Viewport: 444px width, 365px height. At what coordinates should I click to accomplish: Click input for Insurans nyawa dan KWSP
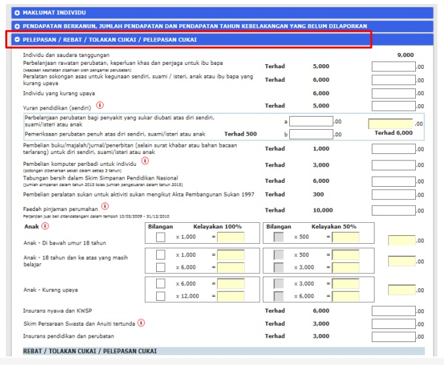(x=394, y=311)
